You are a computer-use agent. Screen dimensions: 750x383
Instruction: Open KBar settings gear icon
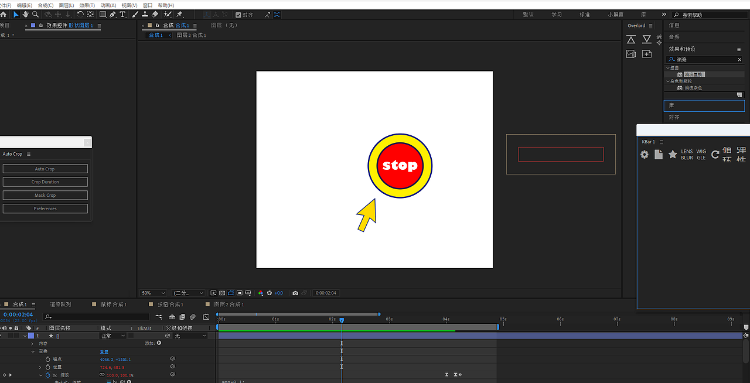point(645,155)
